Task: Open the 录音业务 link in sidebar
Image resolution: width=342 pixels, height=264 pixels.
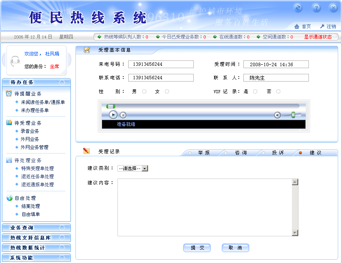Action: point(30,131)
